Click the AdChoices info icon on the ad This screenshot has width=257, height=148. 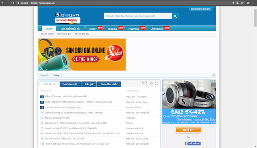point(212,81)
